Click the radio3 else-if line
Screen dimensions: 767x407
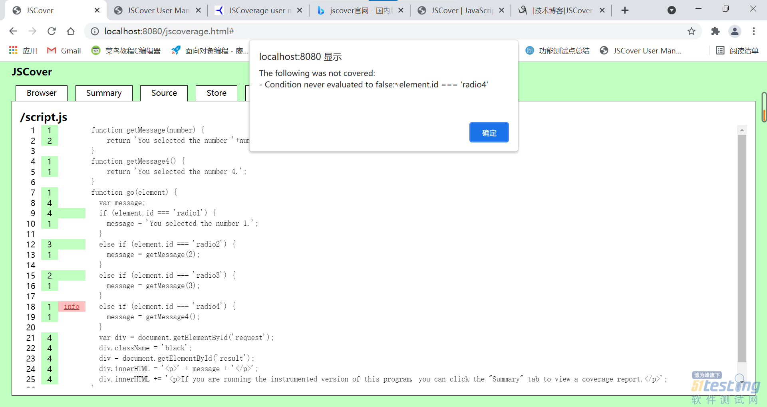pyautogui.click(x=167, y=275)
